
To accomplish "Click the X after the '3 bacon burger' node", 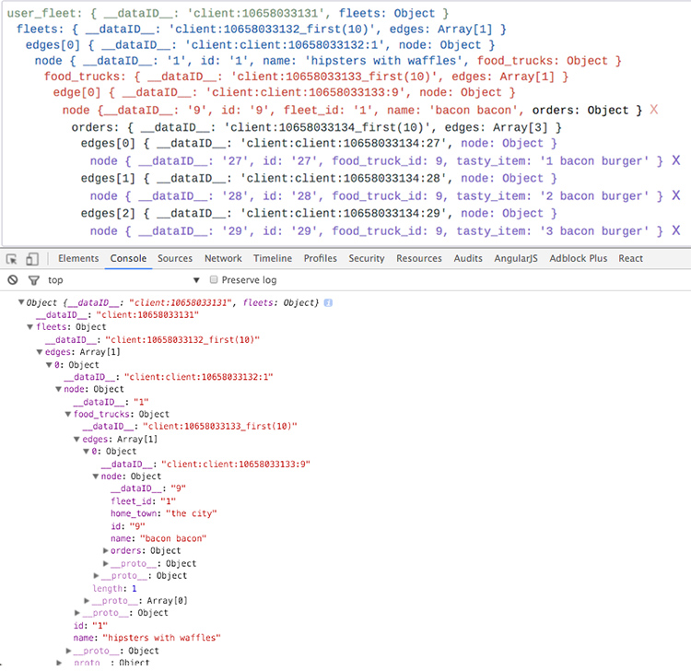I will point(675,230).
